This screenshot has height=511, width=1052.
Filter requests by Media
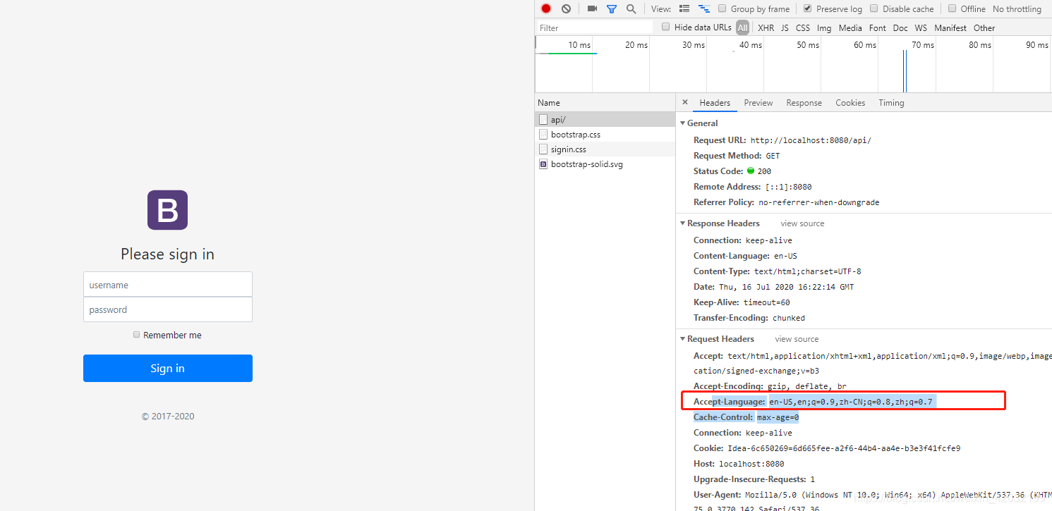[x=850, y=28]
